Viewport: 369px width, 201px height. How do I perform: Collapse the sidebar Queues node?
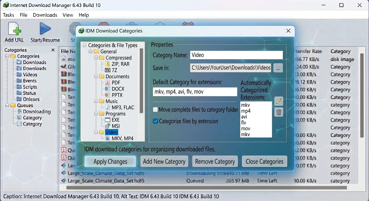click(7, 105)
